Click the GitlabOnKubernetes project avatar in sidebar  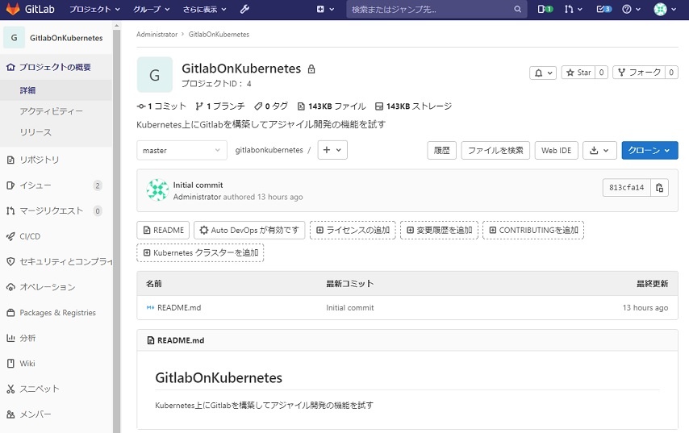tap(14, 38)
